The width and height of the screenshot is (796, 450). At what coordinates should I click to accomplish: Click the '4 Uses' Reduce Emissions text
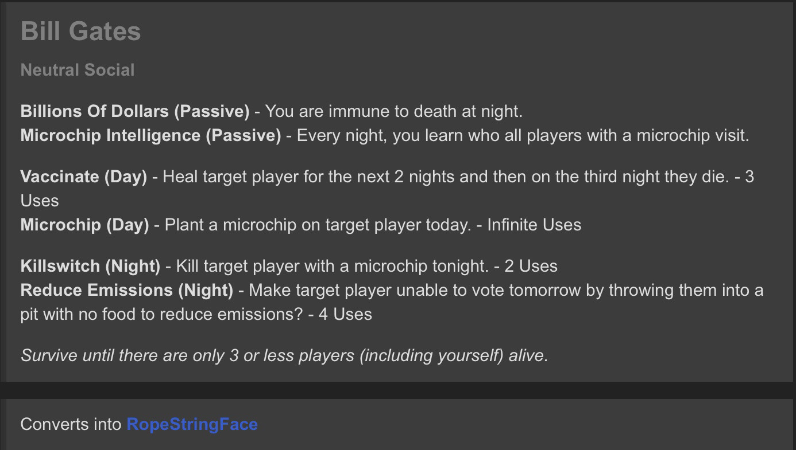click(345, 314)
